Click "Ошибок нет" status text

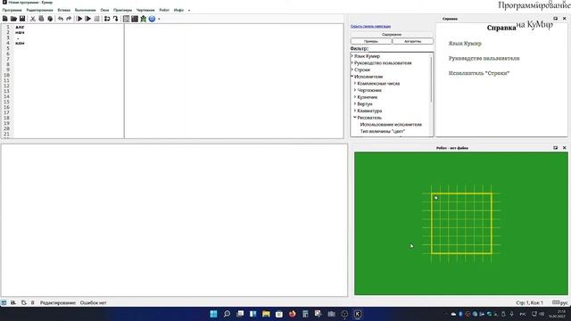[x=93, y=303]
